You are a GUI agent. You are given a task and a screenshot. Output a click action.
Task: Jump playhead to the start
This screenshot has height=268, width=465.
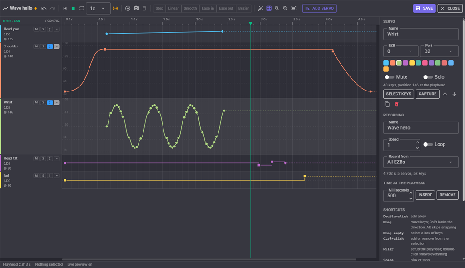pyautogui.click(x=65, y=8)
